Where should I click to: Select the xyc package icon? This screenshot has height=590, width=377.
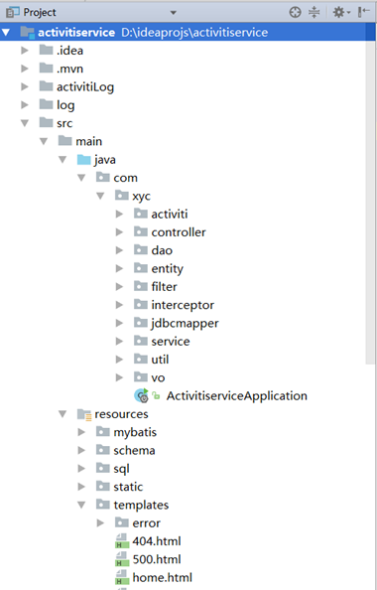(x=122, y=195)
